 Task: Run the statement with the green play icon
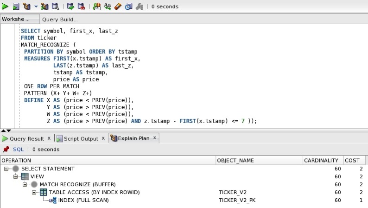point(5,6)
